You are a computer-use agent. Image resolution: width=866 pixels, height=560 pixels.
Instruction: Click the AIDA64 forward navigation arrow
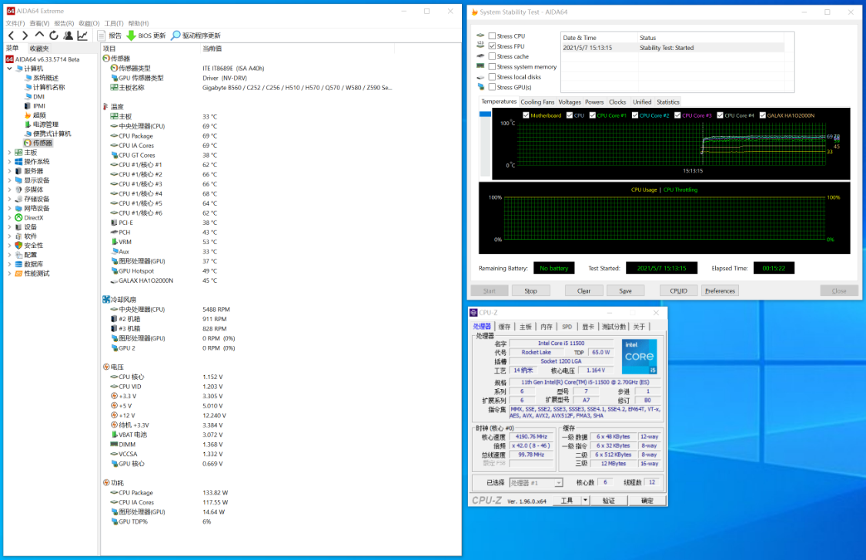[x=25, y=35]
